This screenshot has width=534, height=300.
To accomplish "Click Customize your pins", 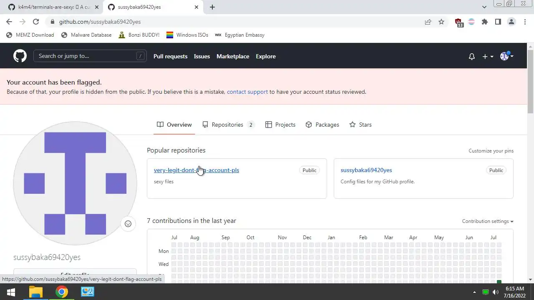I will (x=491, y=151).
